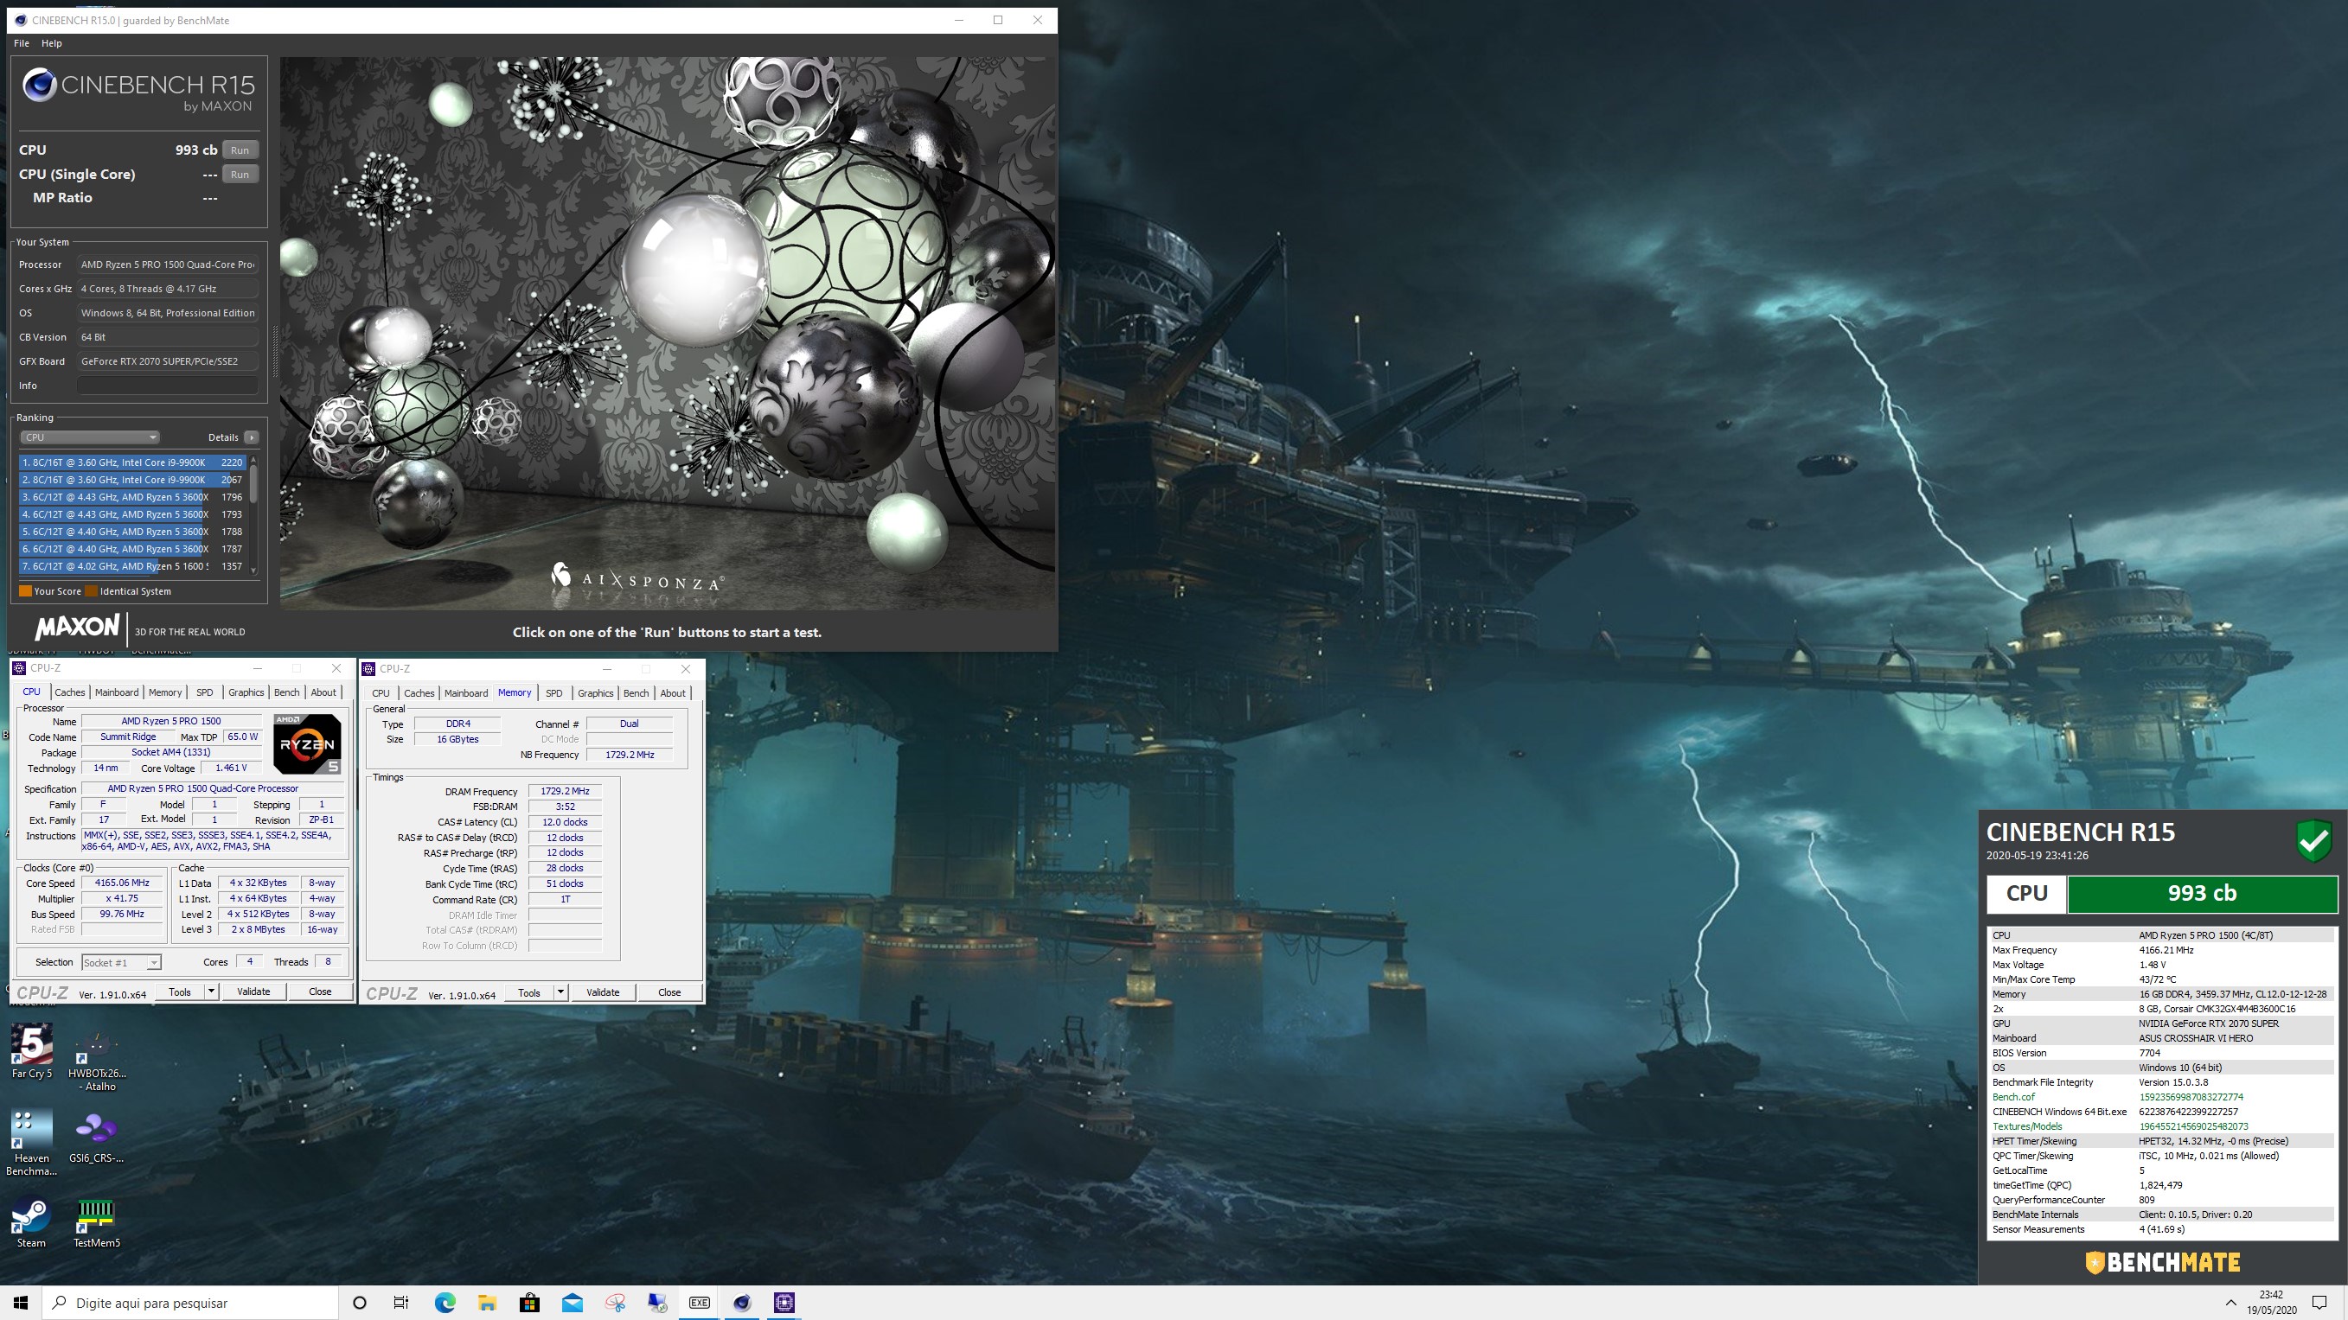This screenshot has width=2348, height=1320.
Task: Open Bench tab in right CPU-Z window
Action: [637, 693]
